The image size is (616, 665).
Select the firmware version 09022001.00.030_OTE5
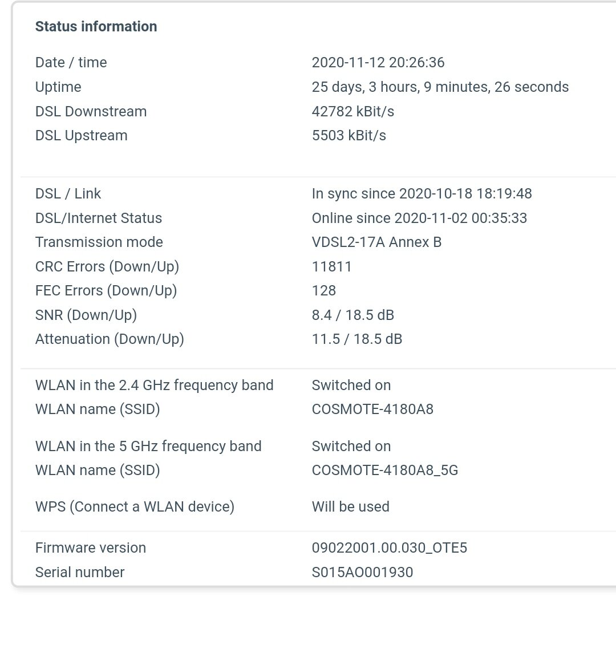(x=390, y=548)
